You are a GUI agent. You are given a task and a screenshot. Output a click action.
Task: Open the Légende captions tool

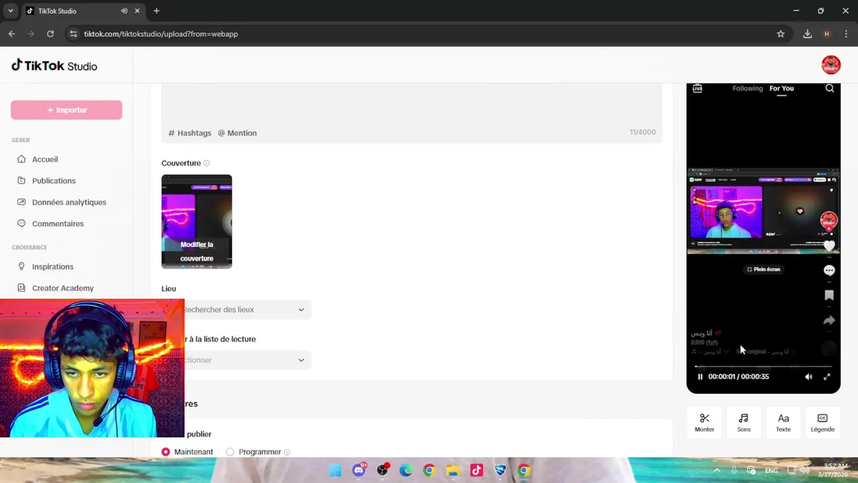click(822, 423)
